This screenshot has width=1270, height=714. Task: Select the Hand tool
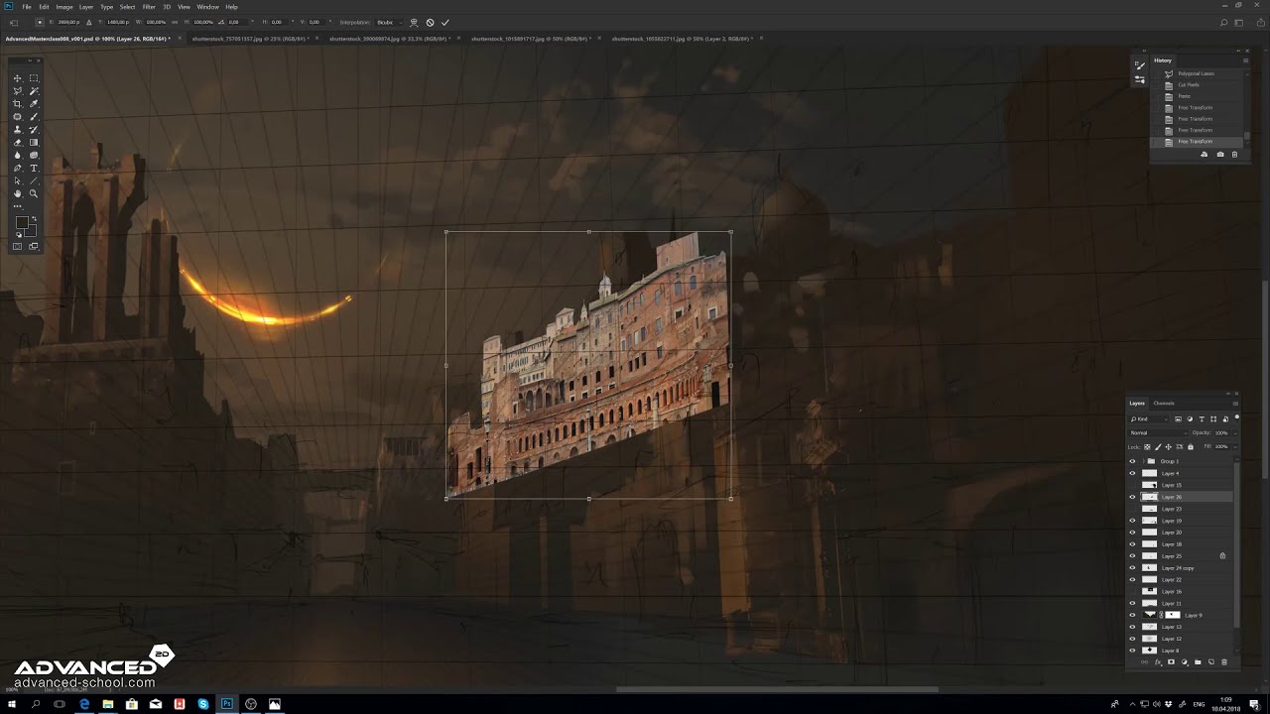point(18,194)
